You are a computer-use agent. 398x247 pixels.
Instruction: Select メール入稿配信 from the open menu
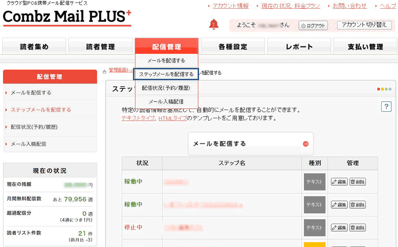(166, 101)
